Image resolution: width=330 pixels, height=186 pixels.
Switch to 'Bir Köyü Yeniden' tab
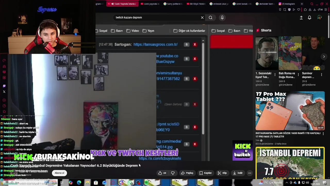tap(196, 4)
